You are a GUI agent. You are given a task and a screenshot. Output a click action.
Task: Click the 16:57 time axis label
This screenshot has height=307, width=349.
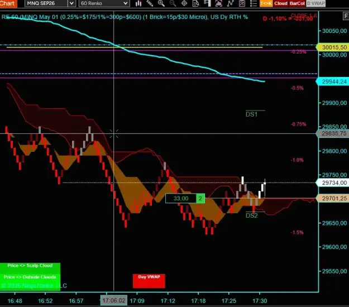[76, 301]
